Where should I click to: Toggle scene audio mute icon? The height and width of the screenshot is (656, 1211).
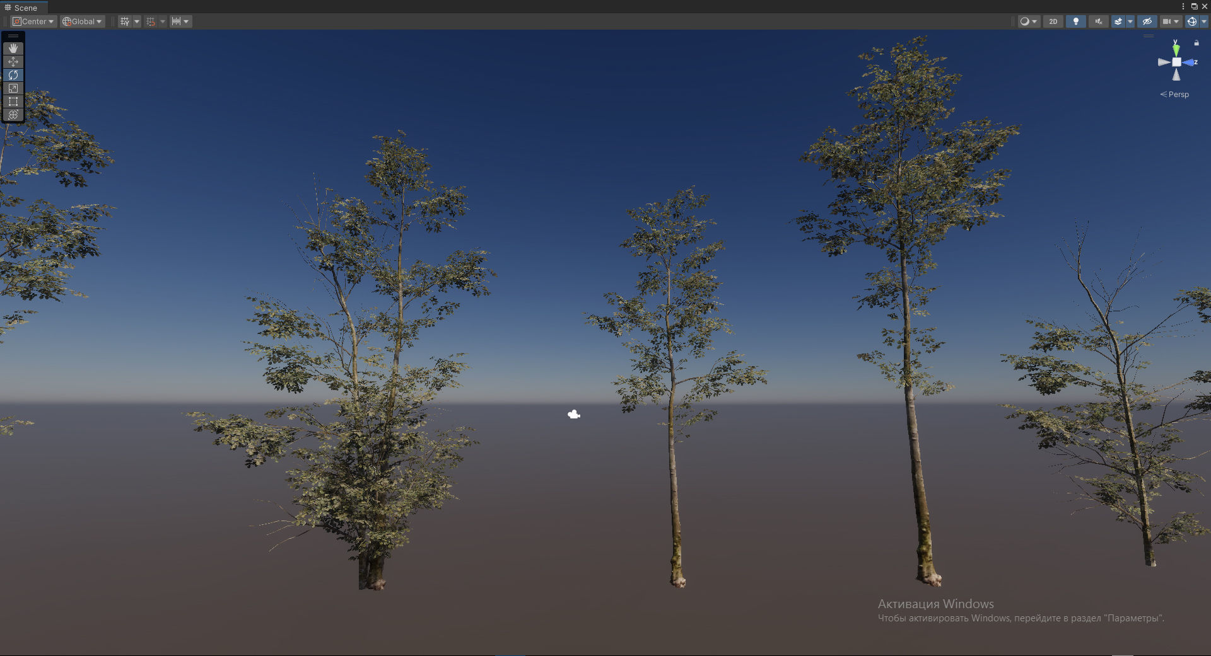point(1099,21)
